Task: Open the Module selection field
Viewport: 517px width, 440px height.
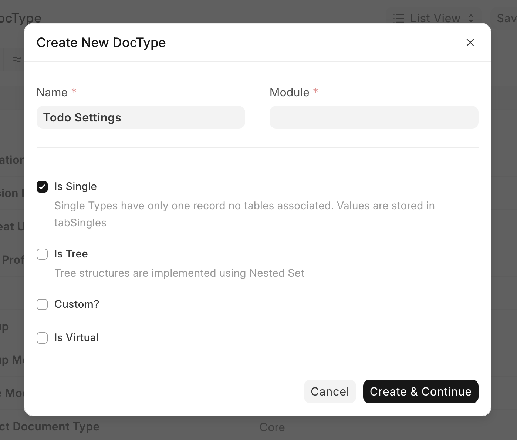Action: pos(374,117)
